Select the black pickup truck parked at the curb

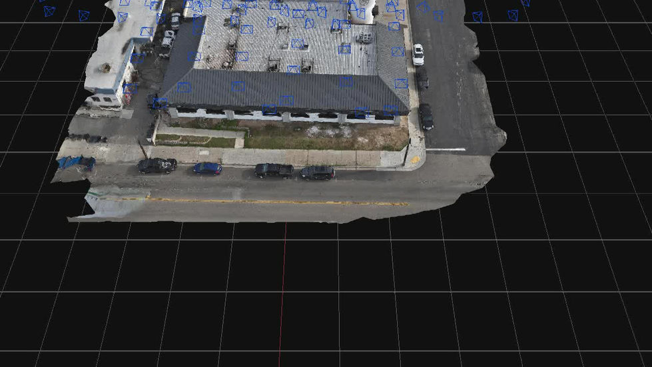click(274, 171)
